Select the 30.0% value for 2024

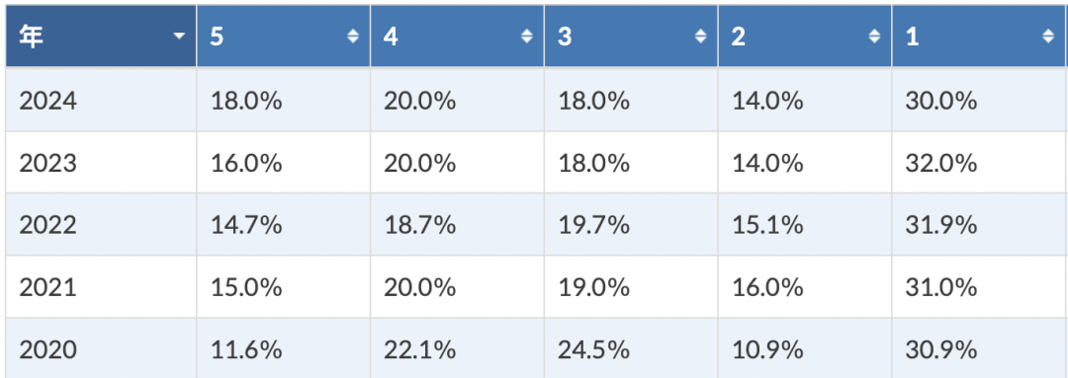click(978, 100)
